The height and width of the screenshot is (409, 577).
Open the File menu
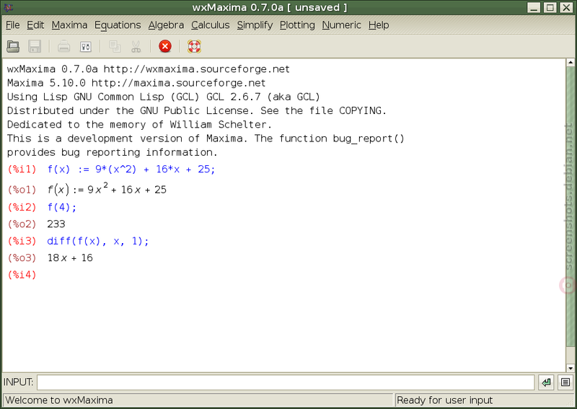(12, 25)
